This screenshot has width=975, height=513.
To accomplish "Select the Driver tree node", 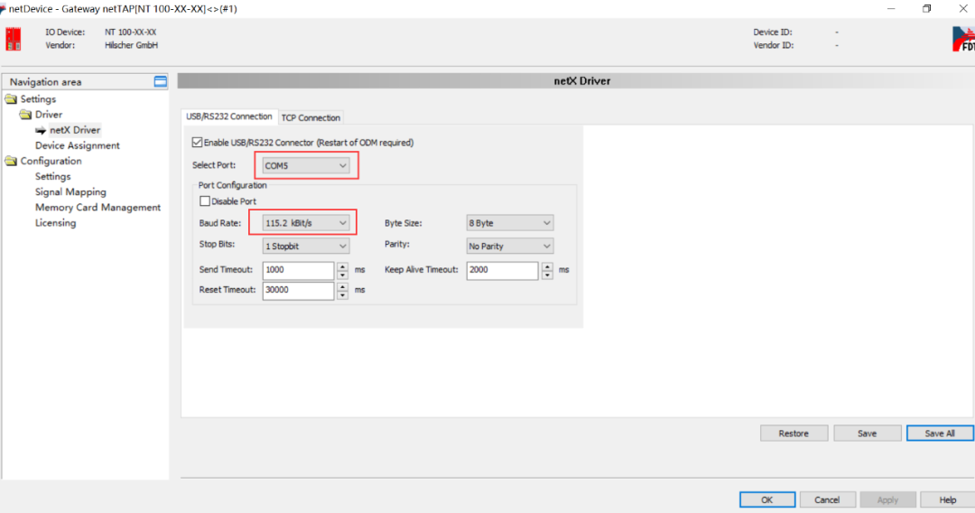I will coord(49,115).
